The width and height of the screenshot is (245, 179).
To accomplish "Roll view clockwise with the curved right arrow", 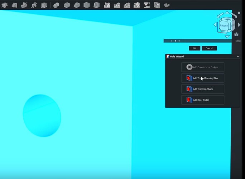I will click(x=234, y=15).
